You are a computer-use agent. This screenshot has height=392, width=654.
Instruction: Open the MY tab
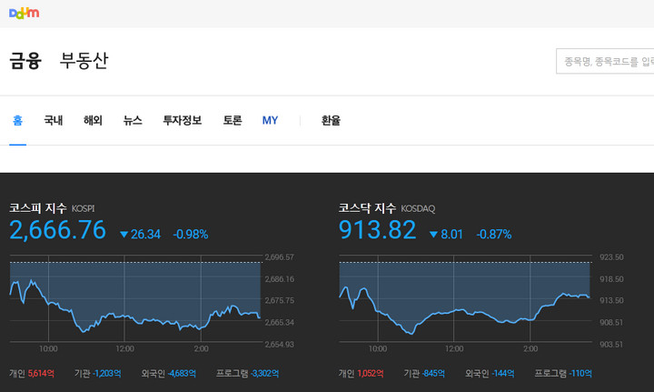pyautogui.click(x=270, y=120)
